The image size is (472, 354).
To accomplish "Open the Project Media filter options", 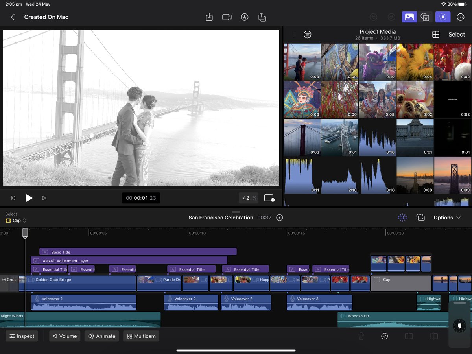I will pyautogui.click(x=307, y=34).
